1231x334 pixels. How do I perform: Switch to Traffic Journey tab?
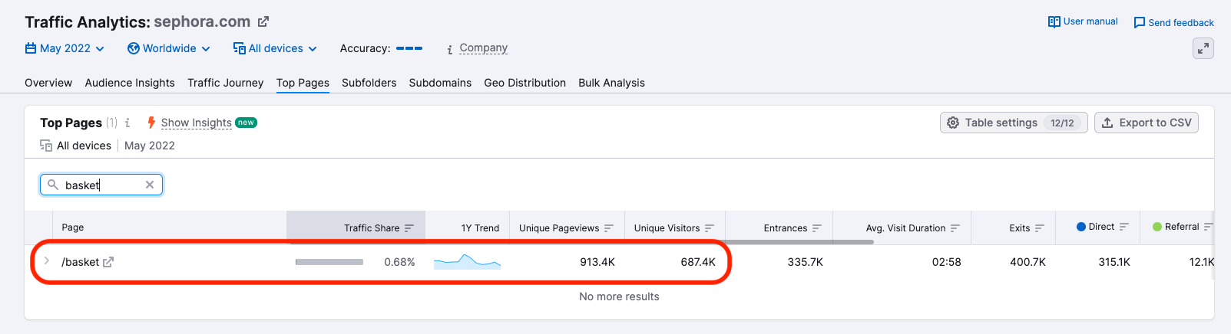[x=225, y=83]
